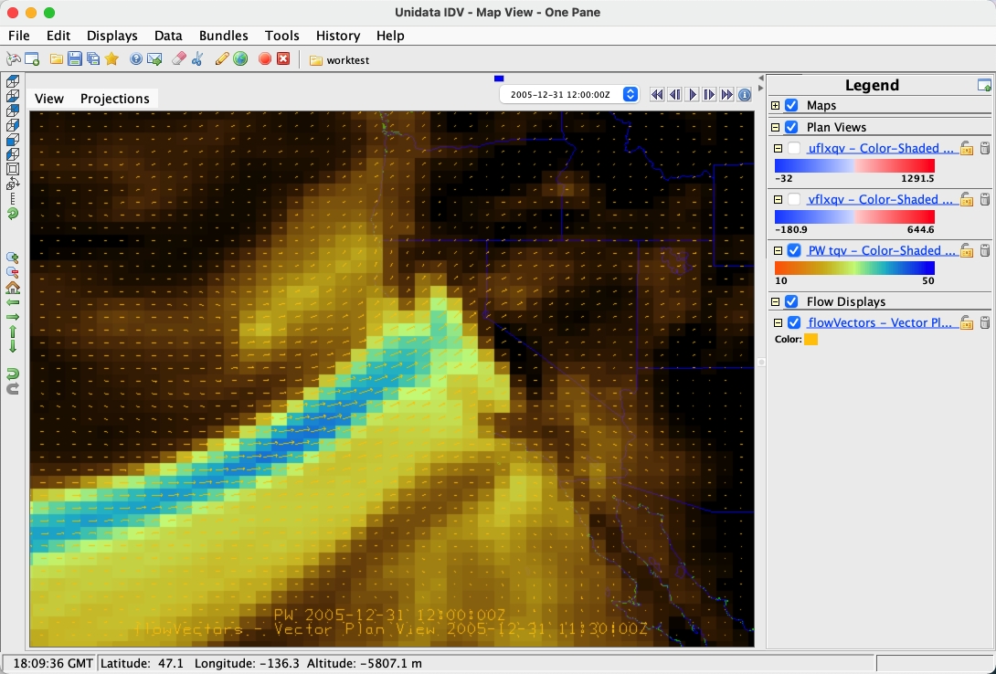Collapse the Flow Displays category
996x674 pixels.
tap(776, 302)
